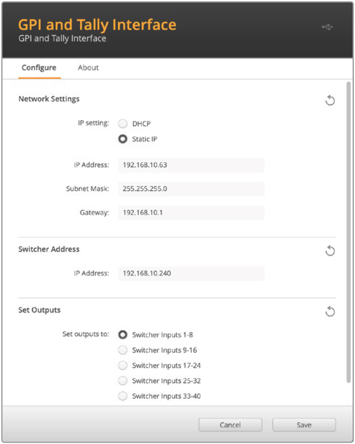Pick Switcher Inputs 33-40 option
355x444 pixels.
pos(123,396)
